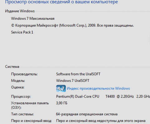Click the Установленная память (ОЗУ) label
Screen dimensions: 150x124
pos(30,105)
